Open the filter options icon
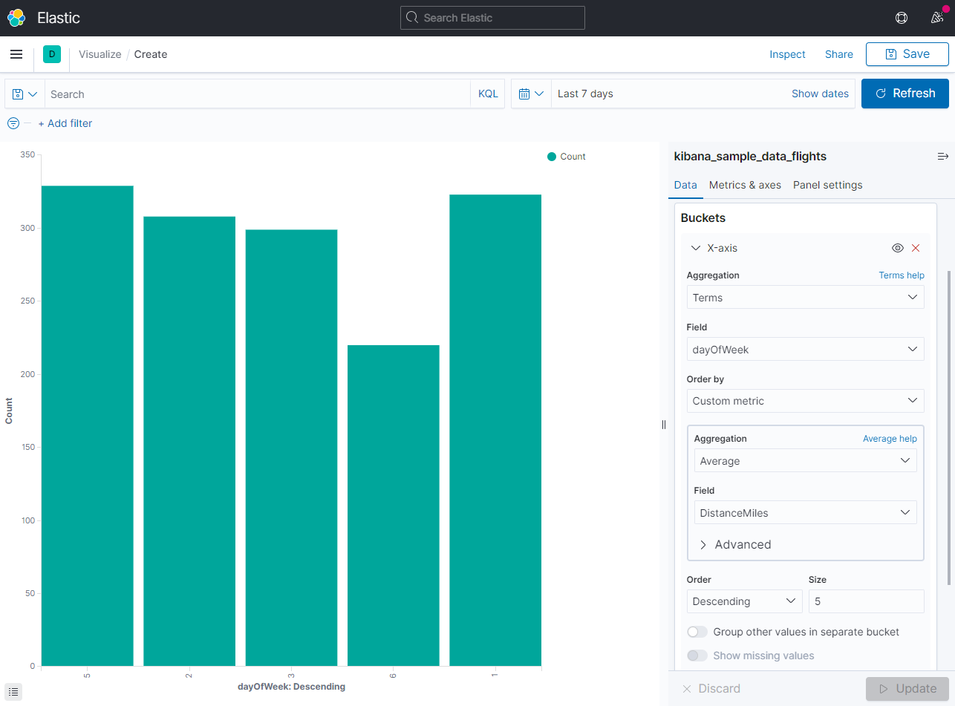 point(13,123)
